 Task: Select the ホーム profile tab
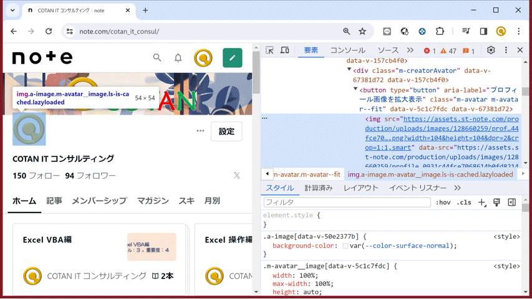[x=24, y=201]
